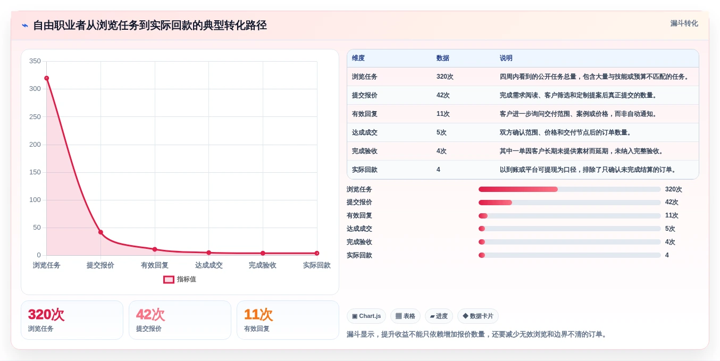Click the description starting 双方确认范围
720x361 pixels.
566,132
